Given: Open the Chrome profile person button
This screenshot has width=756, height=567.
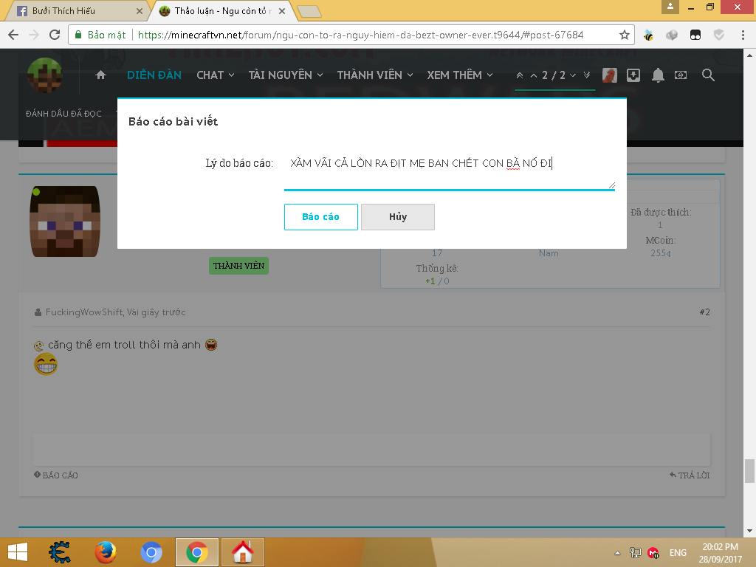Looking at the screenshot, I should pos(670,7).
